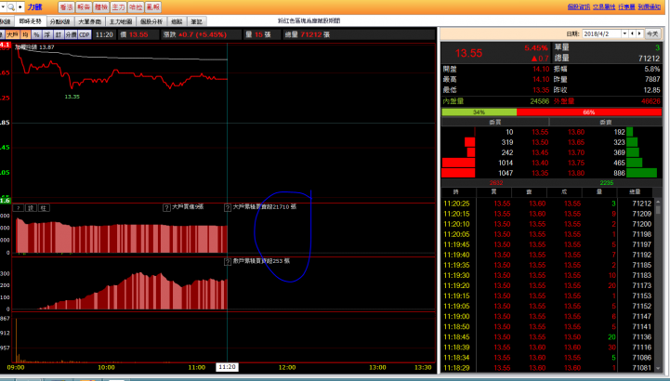Switch to the 籌記 tab
Screen dimensions: 670x381
tap(197, 21)
